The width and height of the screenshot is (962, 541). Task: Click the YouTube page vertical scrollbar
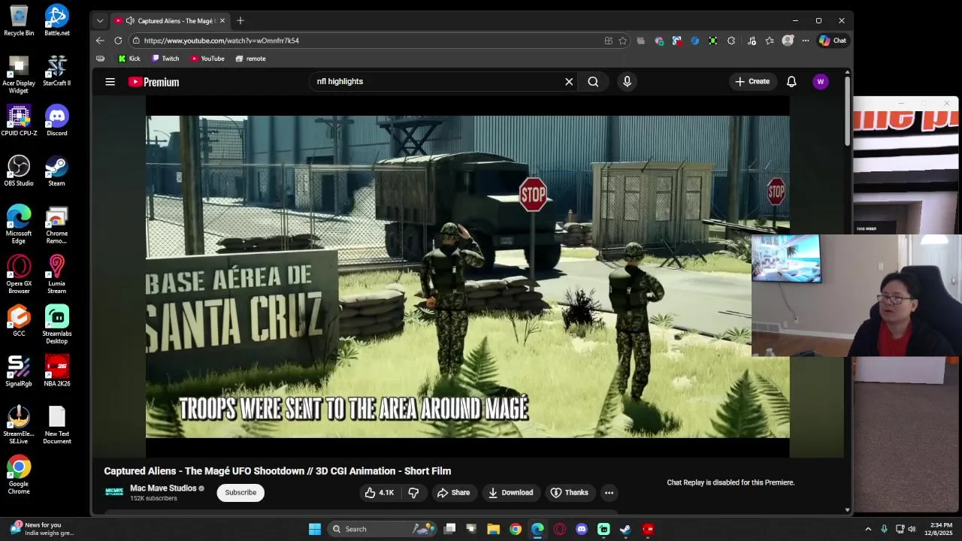point(847,113)
